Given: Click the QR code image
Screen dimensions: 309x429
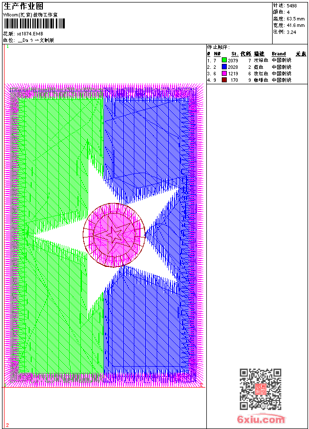Looking at the screenshot, I should tap(261, 389).
